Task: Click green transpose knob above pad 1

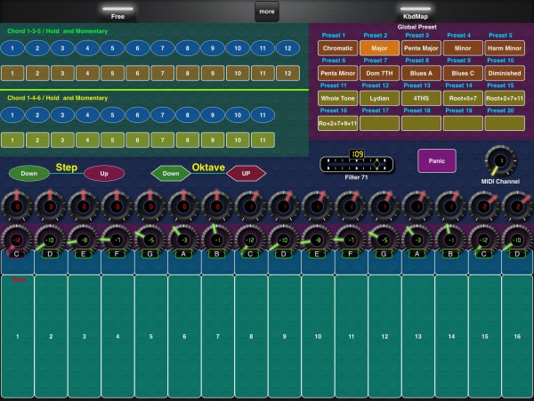Action: pyautogui.click(x=17, y=240)
